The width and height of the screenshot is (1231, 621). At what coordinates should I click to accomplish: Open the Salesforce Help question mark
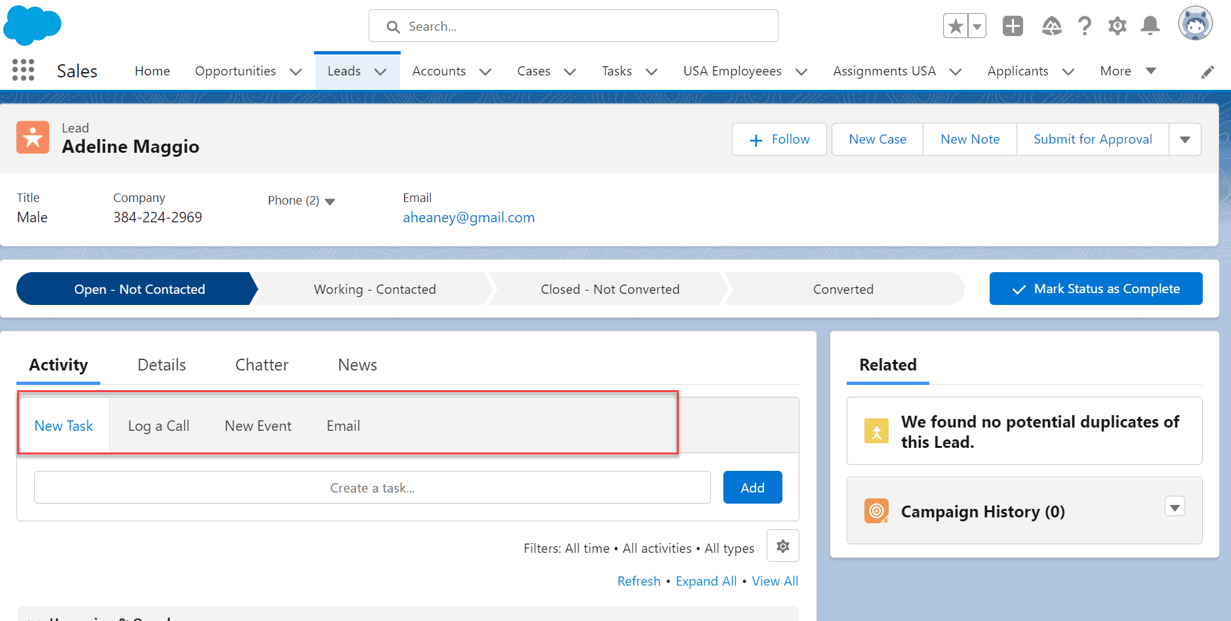(1084, 26)
